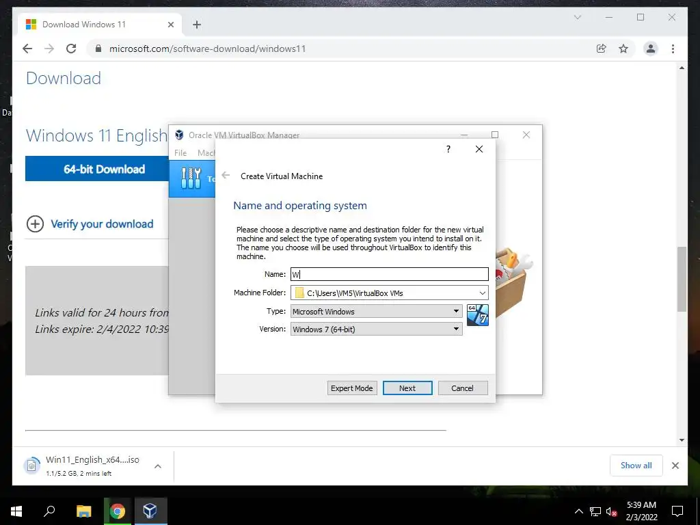Open the Version dropdown Windows 7 (64-bit)
This screenshot has width=700, height=525.
[x=377, y=329]
